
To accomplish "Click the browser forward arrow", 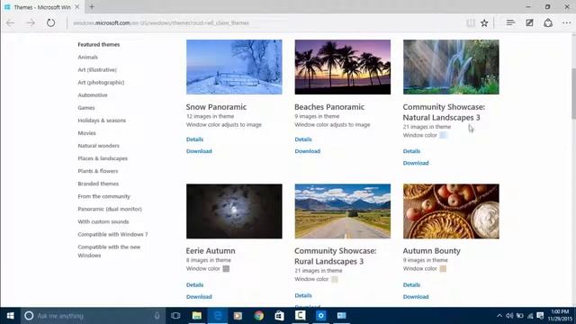I will point(31,22).
